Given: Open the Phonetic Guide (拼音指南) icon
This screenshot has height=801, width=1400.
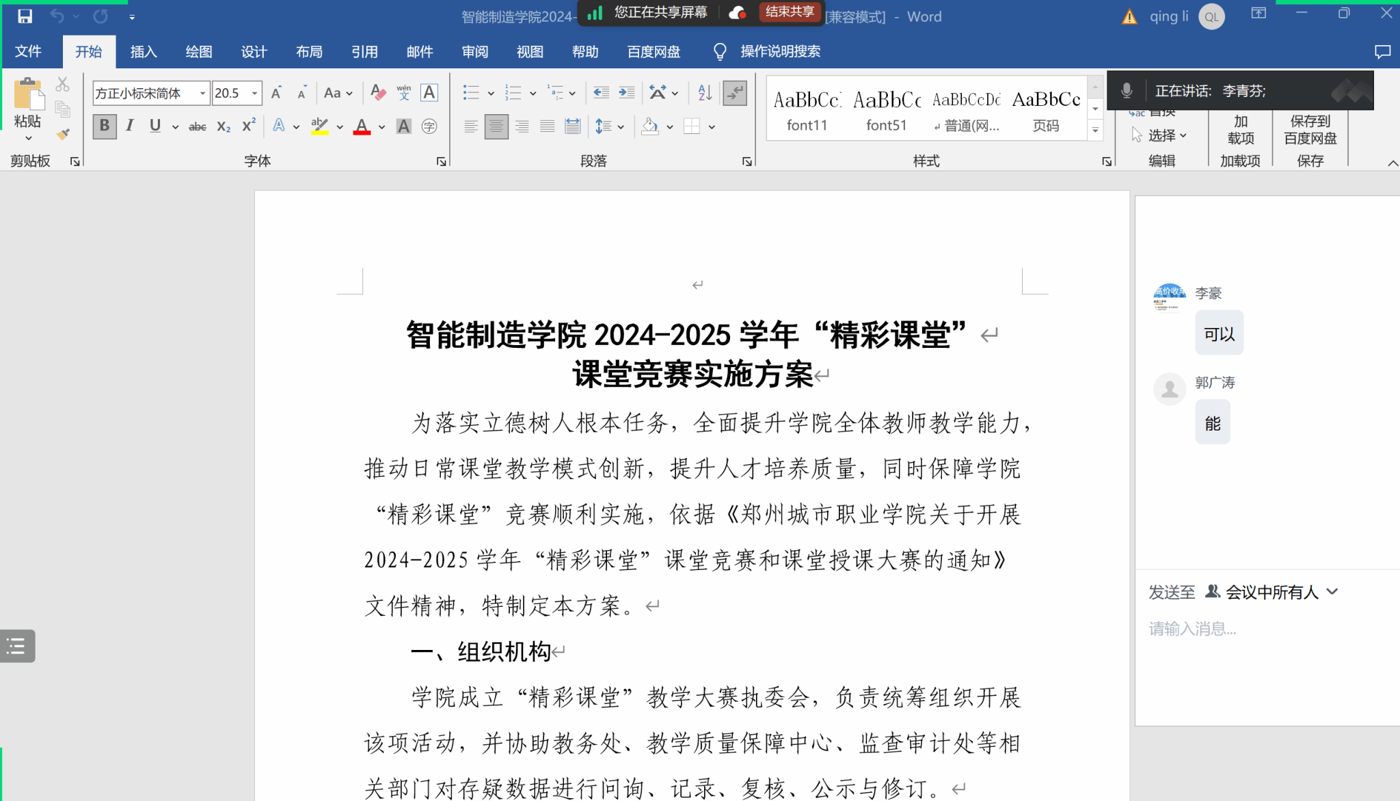Looking at the screenshot, I should pyautogui.click(x=403, y=92).
